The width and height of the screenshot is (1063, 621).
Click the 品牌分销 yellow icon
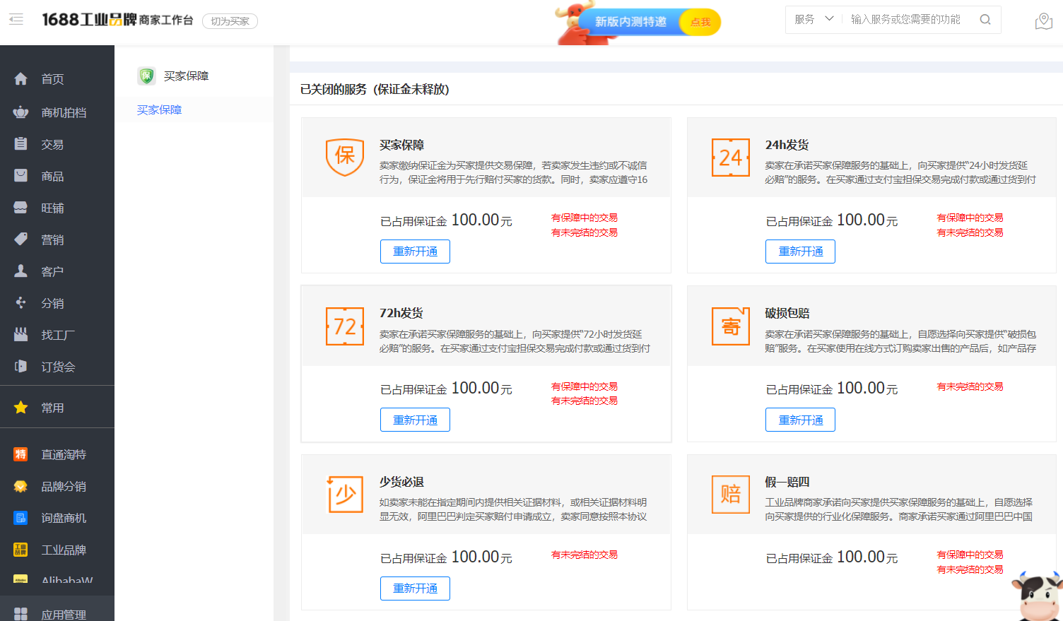pos(21,486)
